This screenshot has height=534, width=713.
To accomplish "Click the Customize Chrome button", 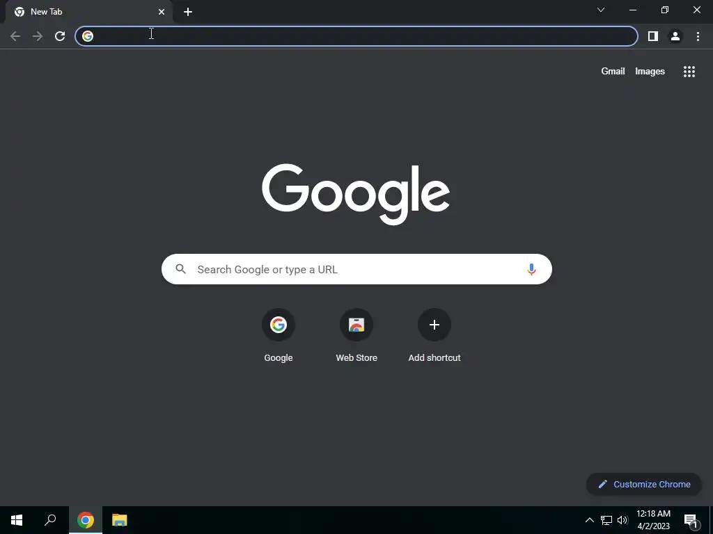I will click(x=644, y=484).
